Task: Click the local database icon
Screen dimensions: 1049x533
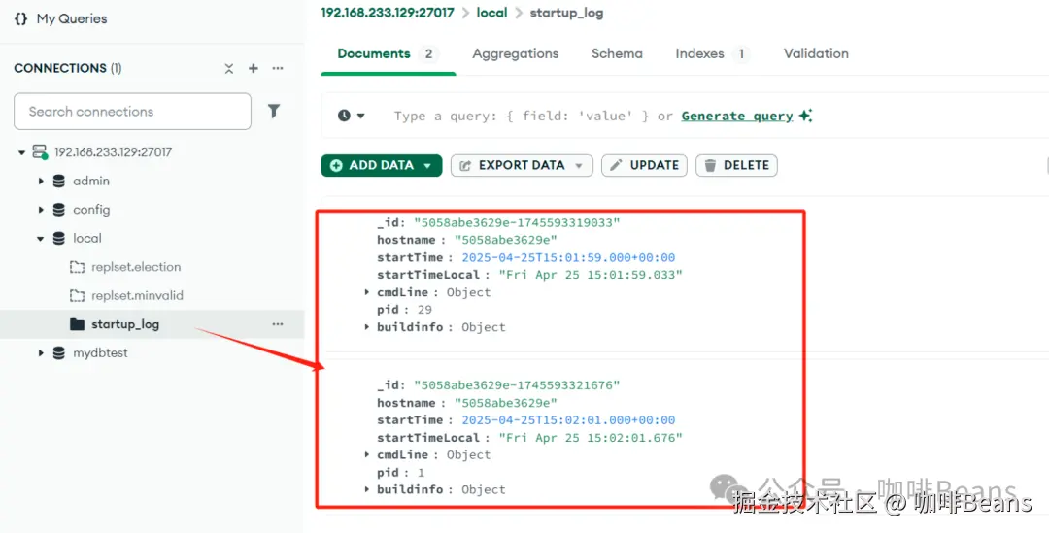Action: [x=59, y=239]
